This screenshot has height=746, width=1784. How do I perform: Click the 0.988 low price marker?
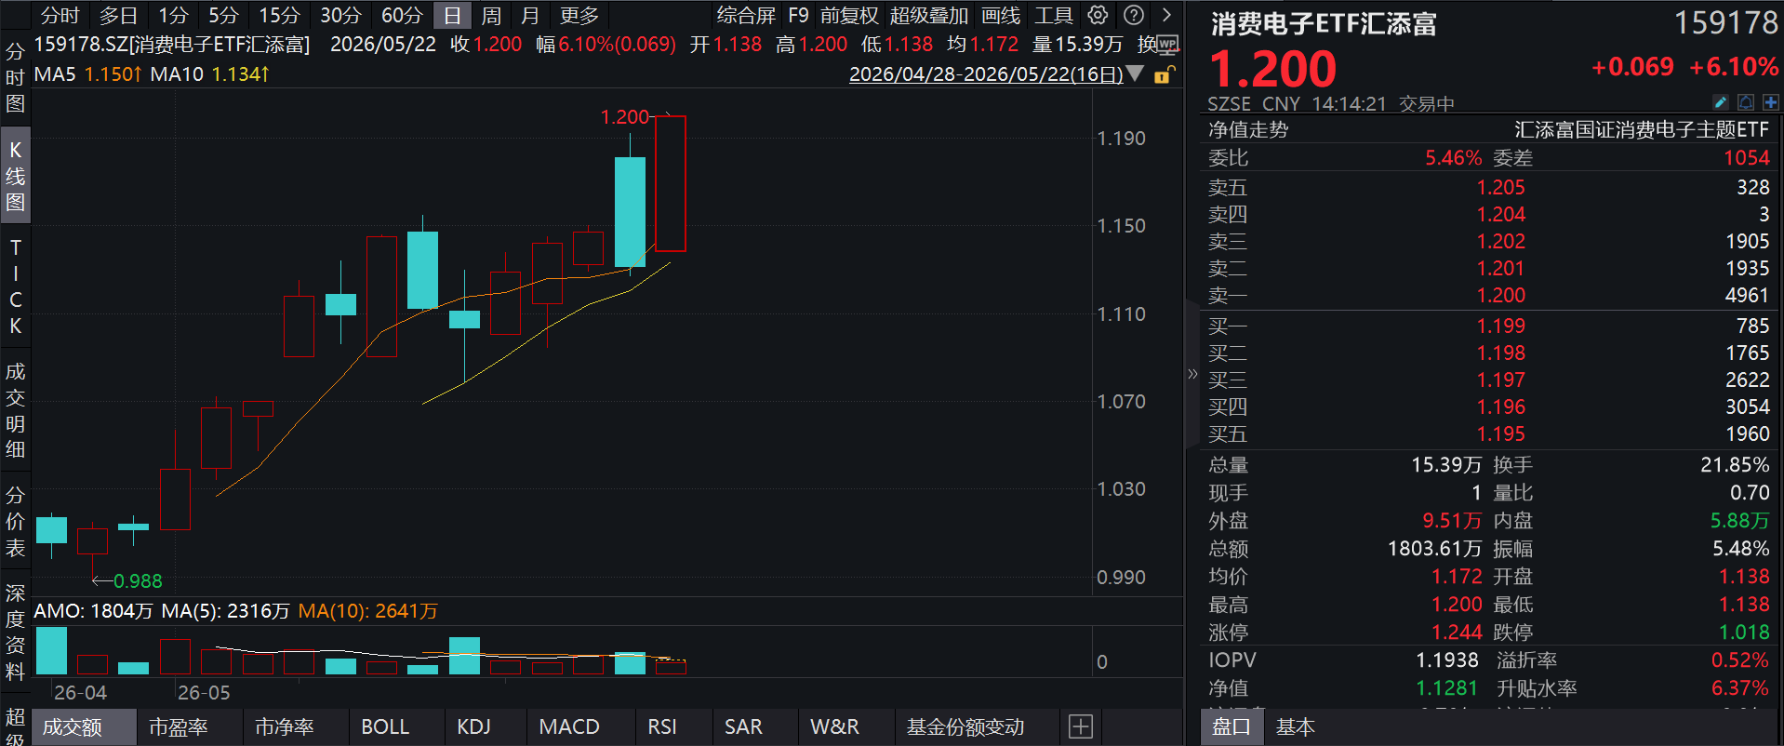tap(138, 581)
